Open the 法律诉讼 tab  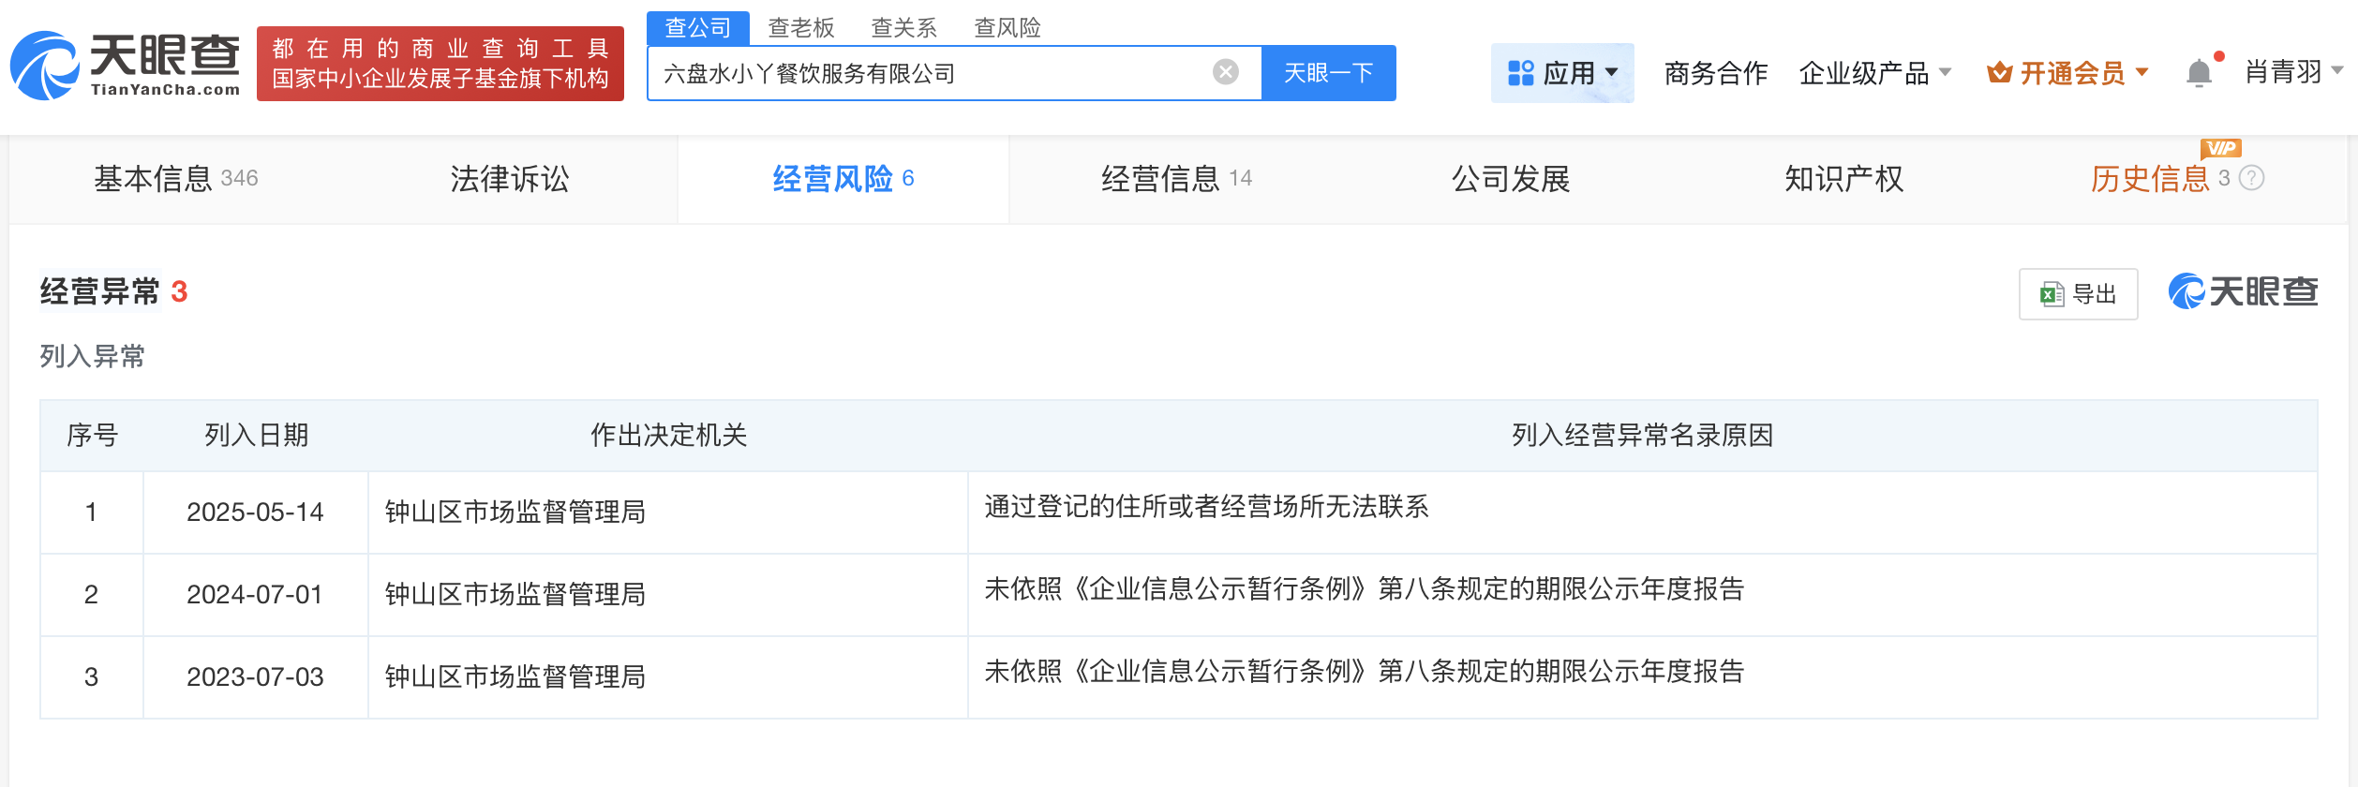[510, 178]
